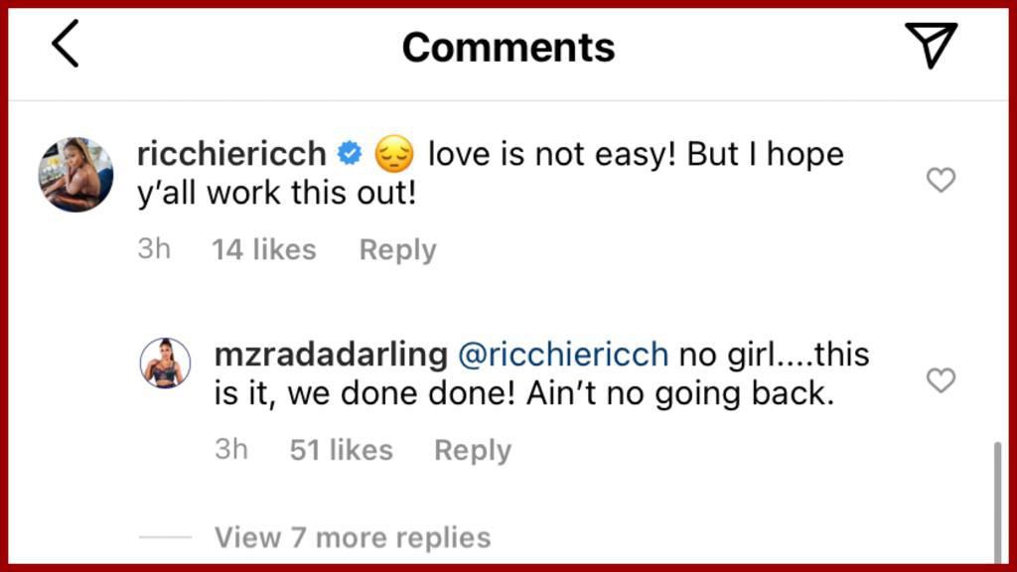Click the back arrow to exit Comments
The image size is (1017, 572).
pos(65,44)
